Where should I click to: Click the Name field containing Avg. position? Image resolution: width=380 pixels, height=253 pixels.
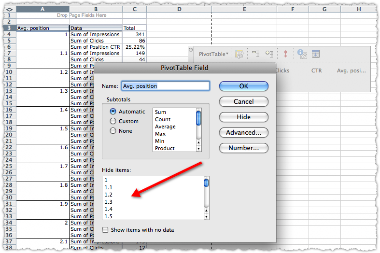[166, 86]
